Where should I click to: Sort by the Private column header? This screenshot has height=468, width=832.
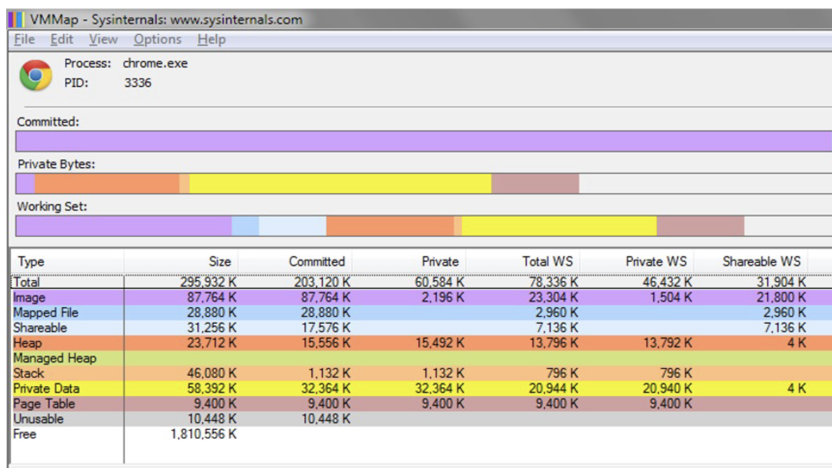point(409,261)
